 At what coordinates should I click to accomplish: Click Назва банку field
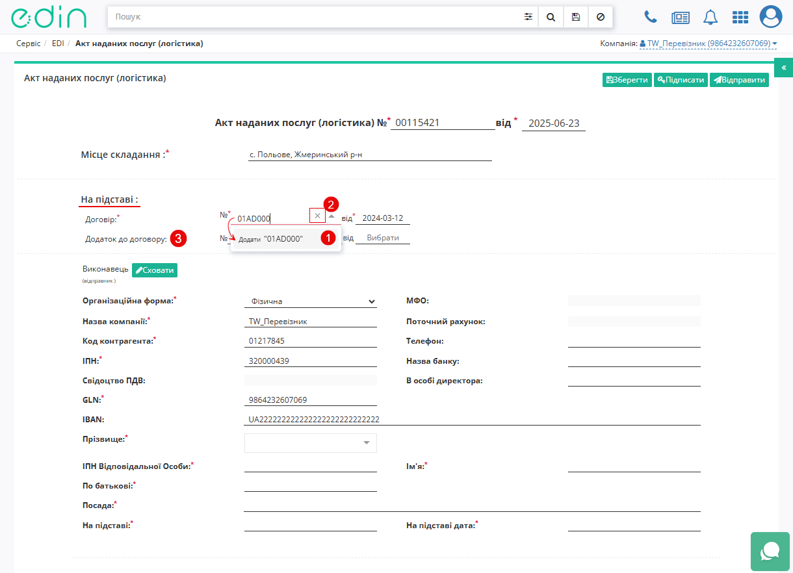634,361
